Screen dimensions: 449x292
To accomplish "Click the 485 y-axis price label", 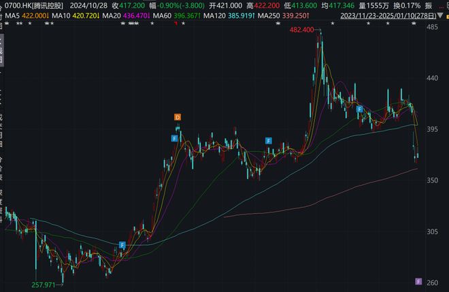I will (432, 27).
